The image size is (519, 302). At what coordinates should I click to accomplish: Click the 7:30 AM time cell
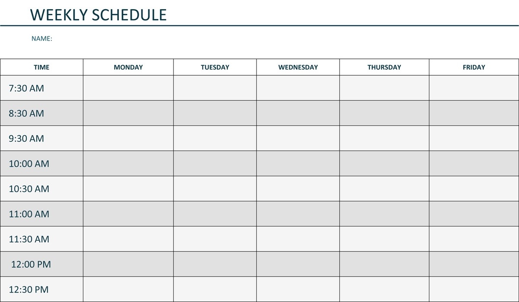[42, 88]
